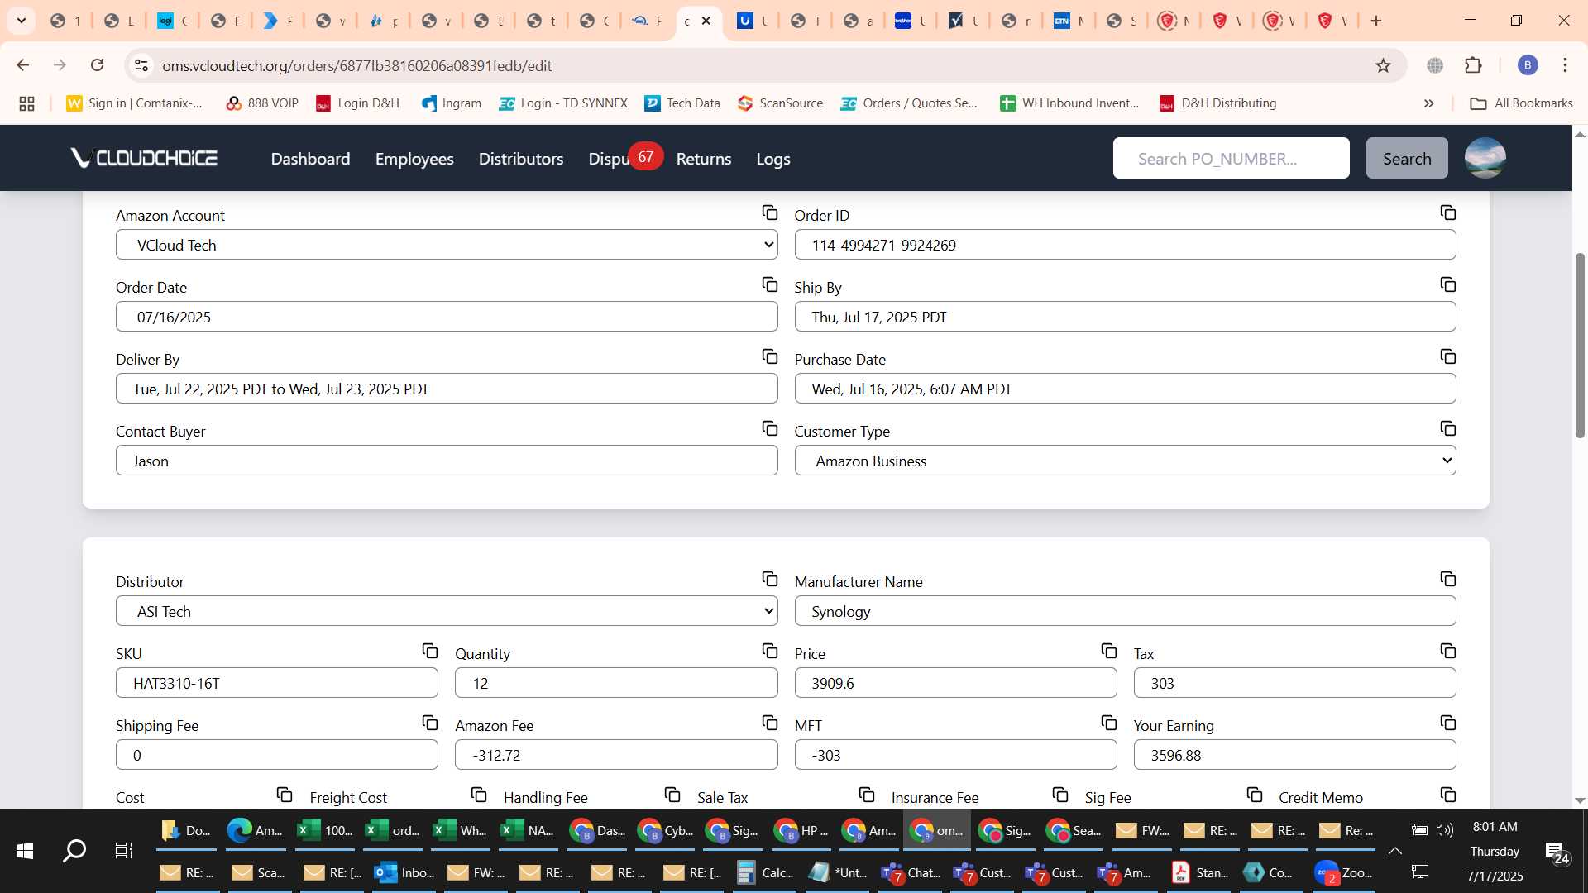Copy the Sale Tax value

(x=866, y=795)
